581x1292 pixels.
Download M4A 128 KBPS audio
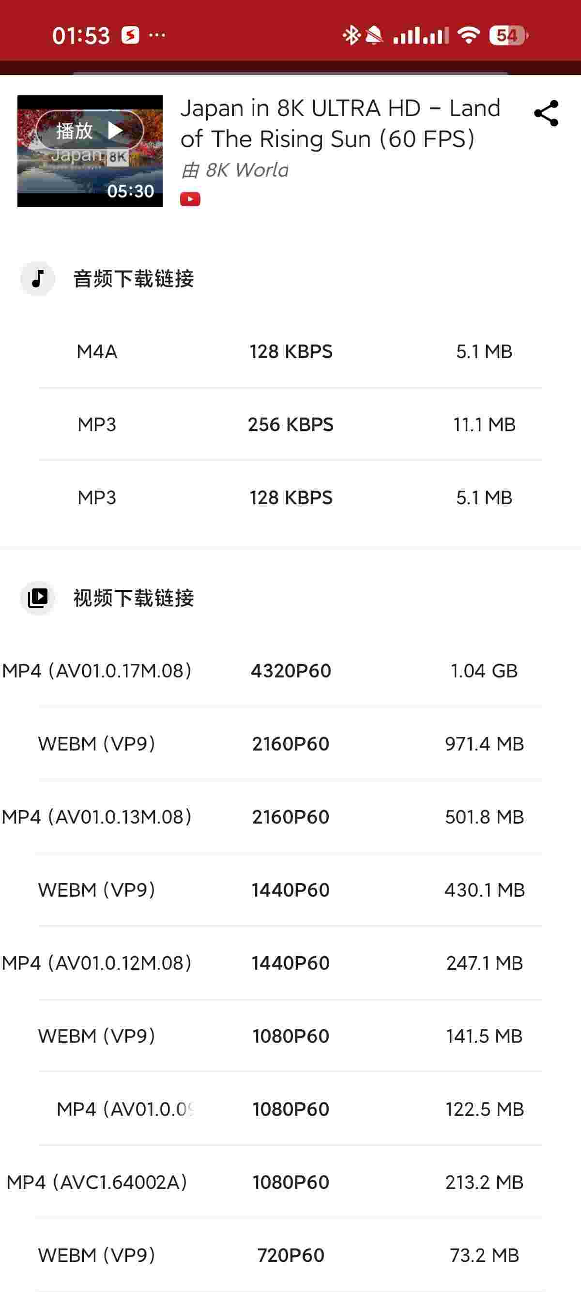290,352
